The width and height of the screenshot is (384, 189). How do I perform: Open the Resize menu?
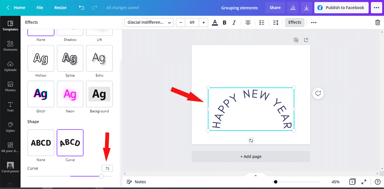click(x=61, y=7)
